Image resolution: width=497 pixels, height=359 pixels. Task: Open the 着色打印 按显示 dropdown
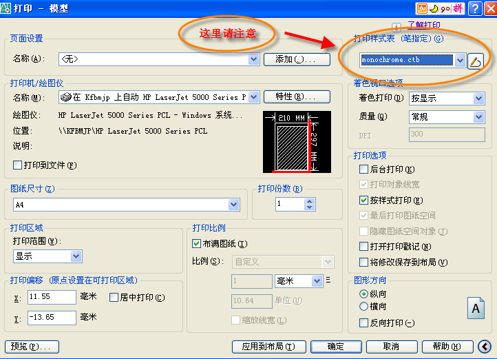pos(479,99)
